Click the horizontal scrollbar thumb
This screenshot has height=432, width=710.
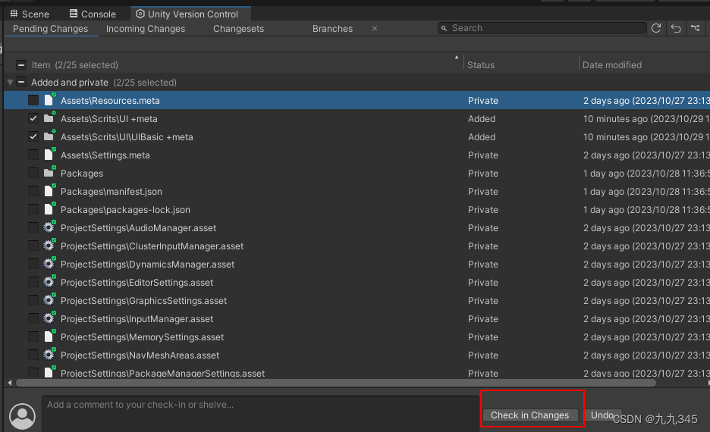click(x=336, y=383)
